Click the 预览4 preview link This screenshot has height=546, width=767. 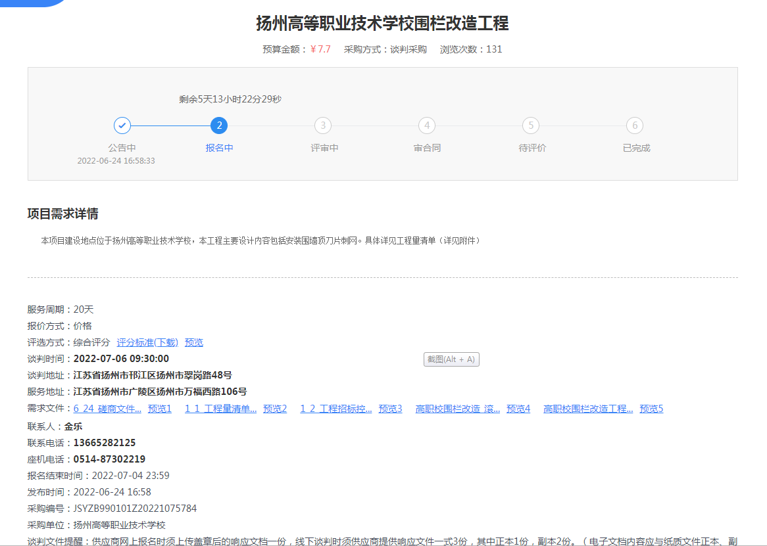518,409
